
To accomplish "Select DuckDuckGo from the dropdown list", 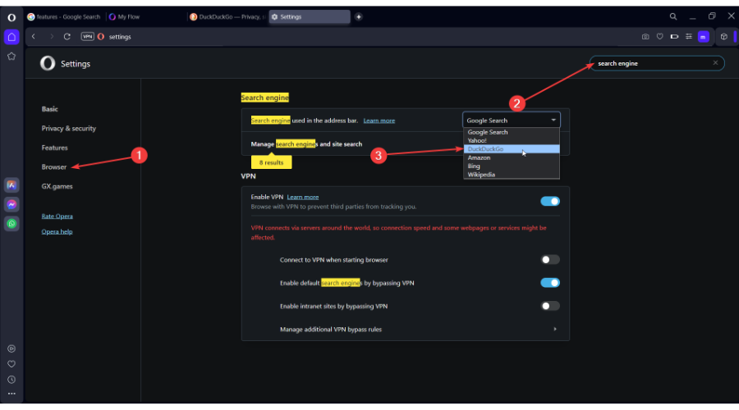I will [x=512, y=149].
